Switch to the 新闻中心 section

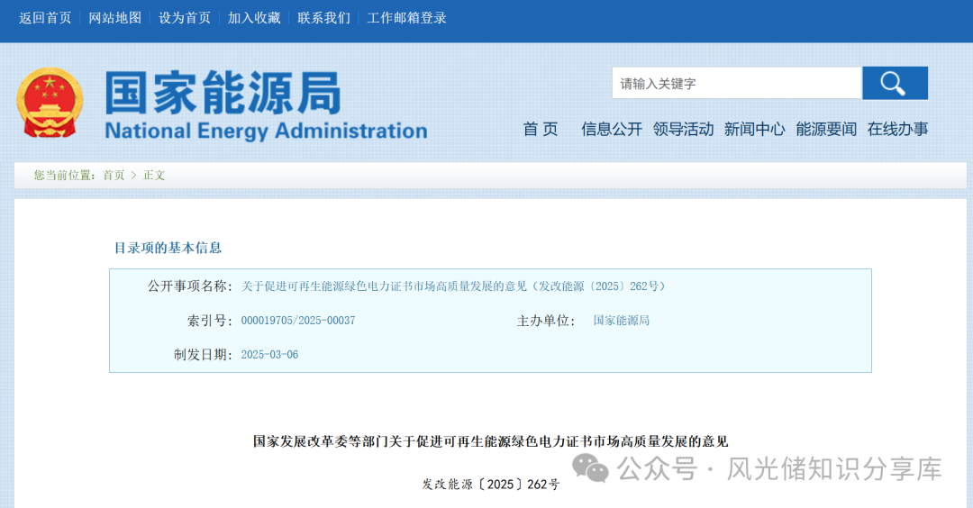coord(754,129)
